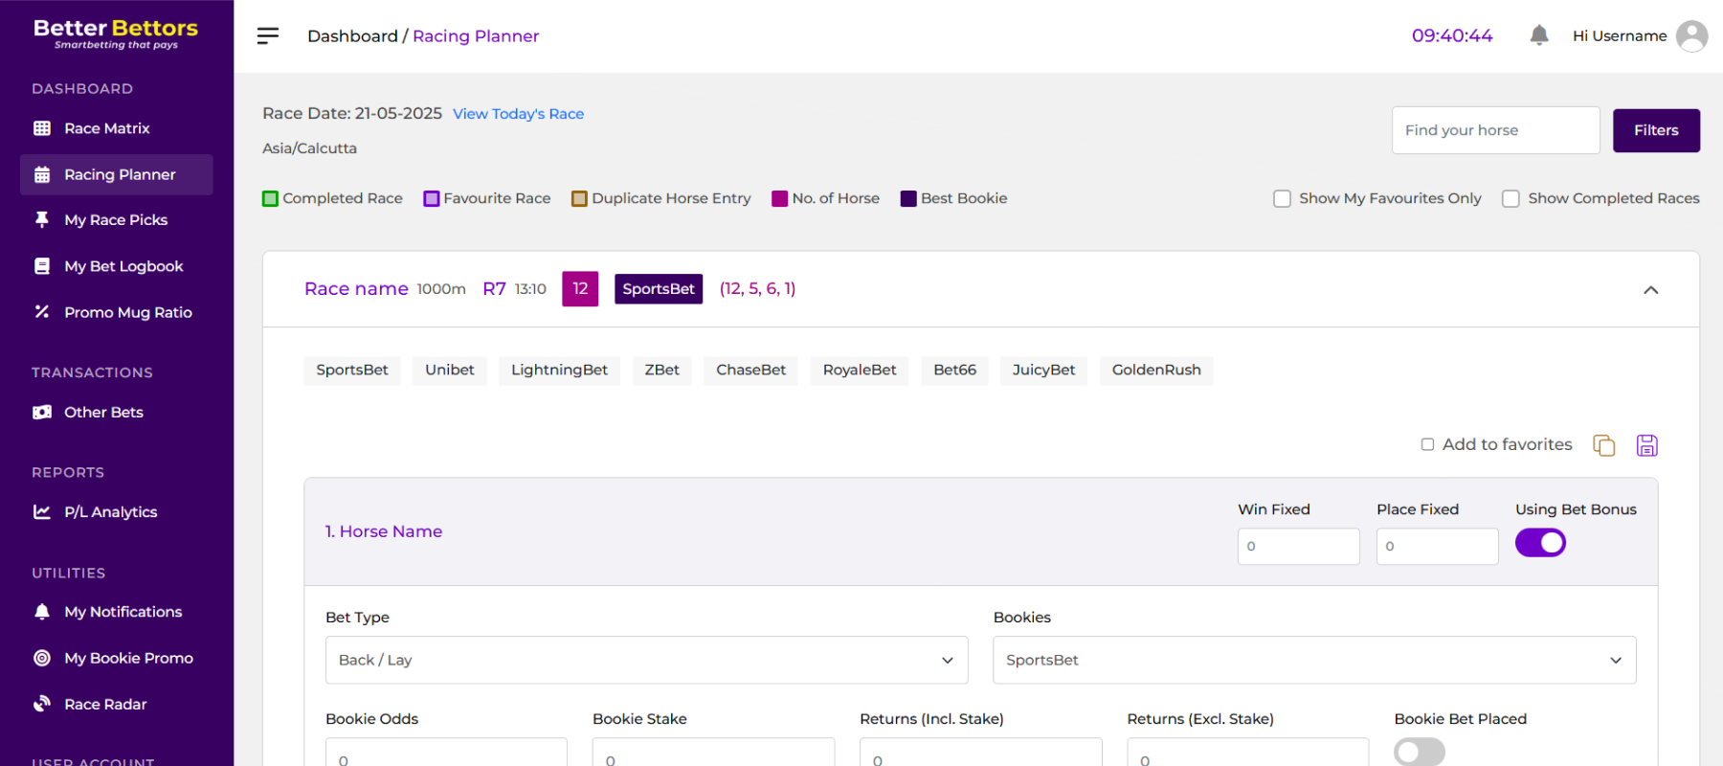This screenshot has height=766, width=1723.
Task: Open Race Radar in sidebar
Action: click(105, 704)
